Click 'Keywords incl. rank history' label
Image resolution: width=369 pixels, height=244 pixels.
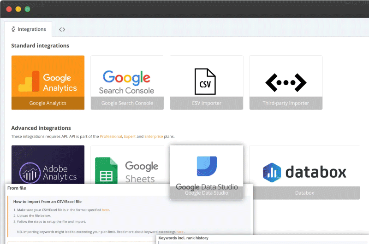pos(183,238)
